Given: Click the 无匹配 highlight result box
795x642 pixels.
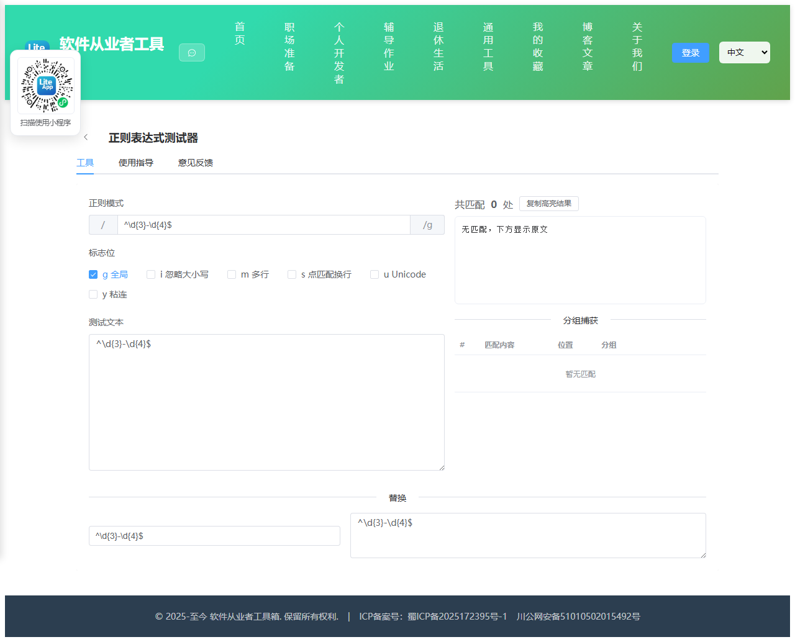Looking at the screenshot, I should coord(580,260).
